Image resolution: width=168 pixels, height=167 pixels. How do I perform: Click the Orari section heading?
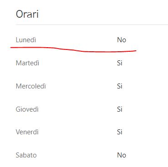[27, 14]
